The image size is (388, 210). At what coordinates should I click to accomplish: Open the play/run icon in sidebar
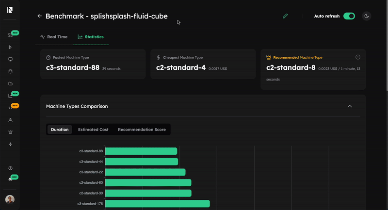point(10,47)
